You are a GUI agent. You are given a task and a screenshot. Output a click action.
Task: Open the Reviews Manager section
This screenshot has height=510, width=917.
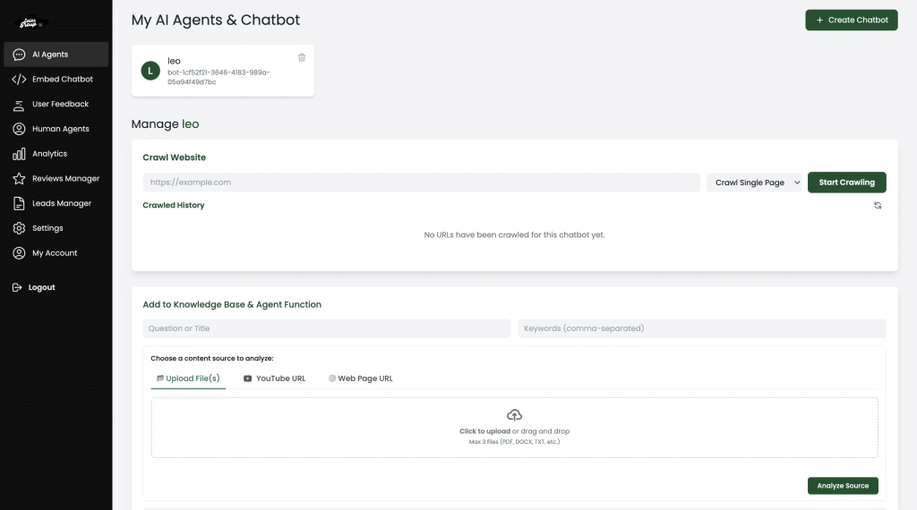(x=56, y=178)
